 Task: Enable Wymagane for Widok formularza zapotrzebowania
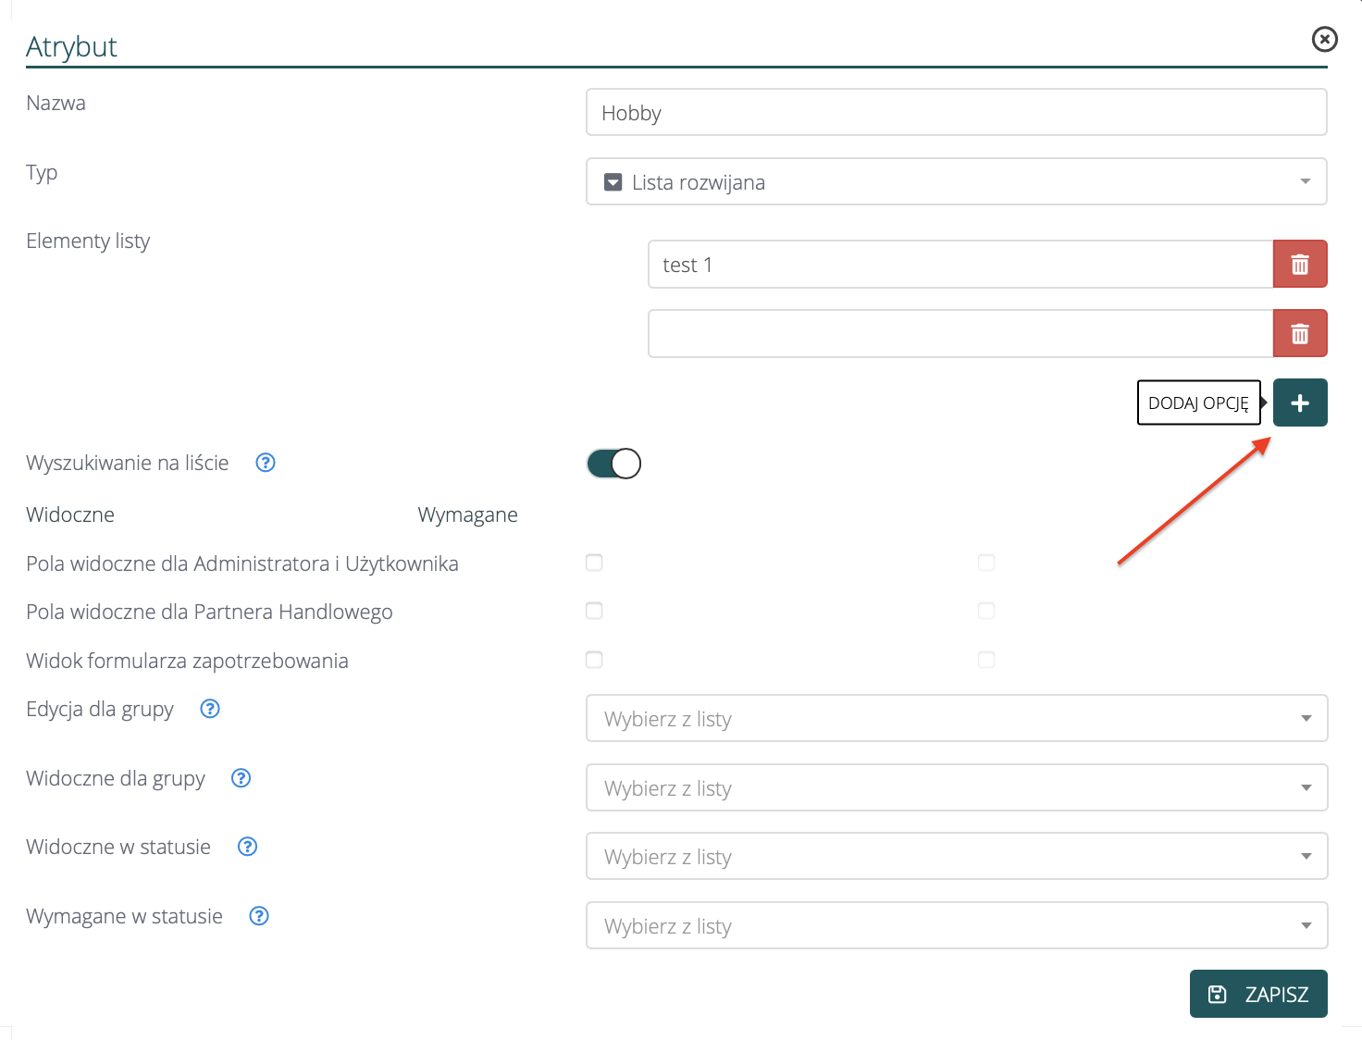986,660
